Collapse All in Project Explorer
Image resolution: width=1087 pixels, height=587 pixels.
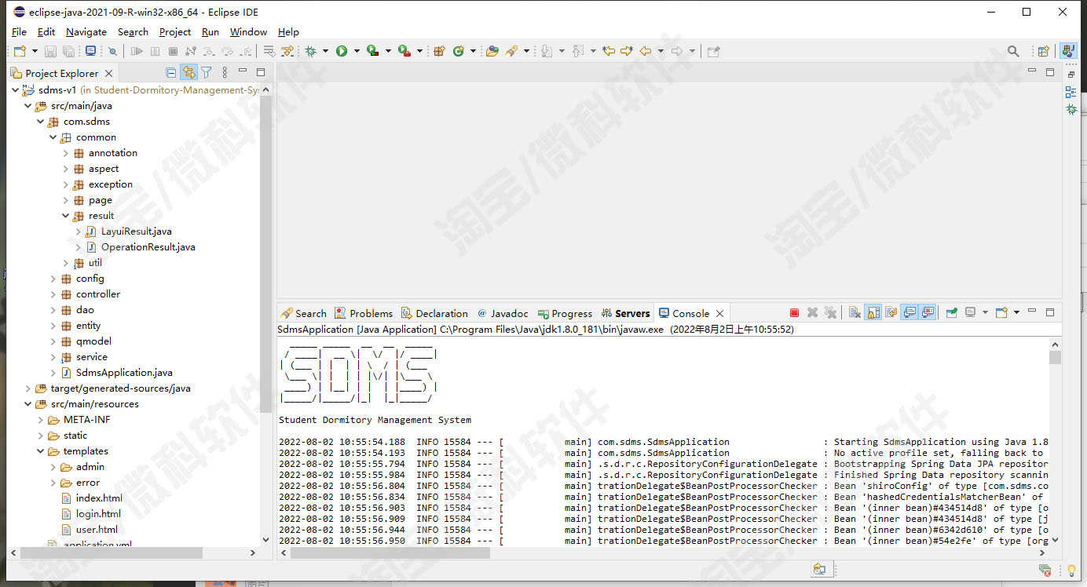tap(170, 73)
